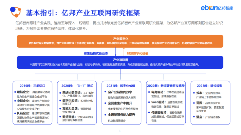
Task: Click the 全要素生产率提升 item
Action: 120,103
